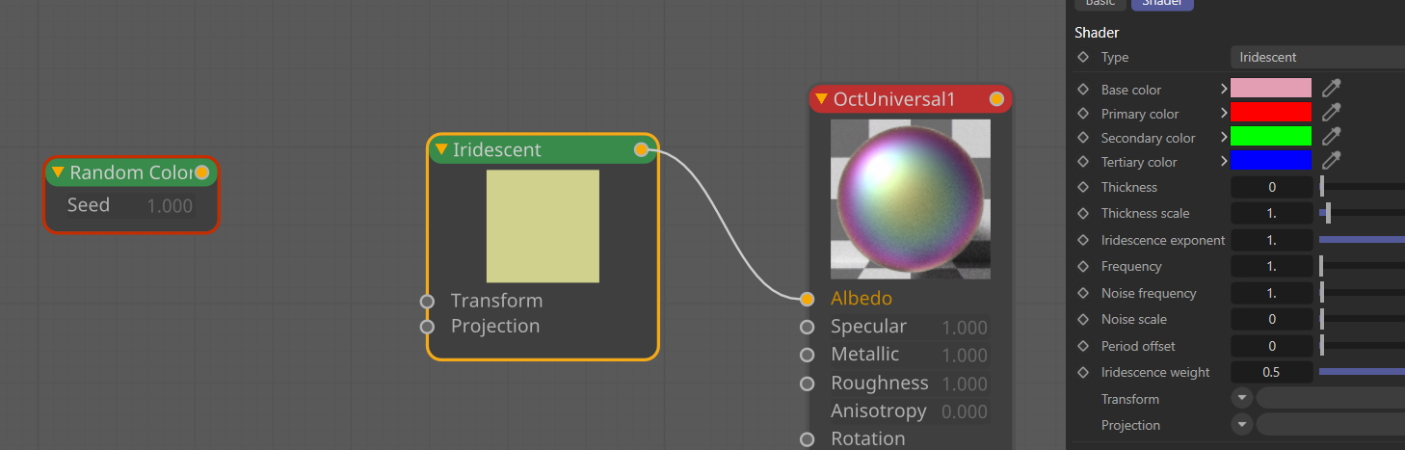Screen dimensions: 1405x450
Task: Switch to the Shader tab
Action: tap(1161, 4)
